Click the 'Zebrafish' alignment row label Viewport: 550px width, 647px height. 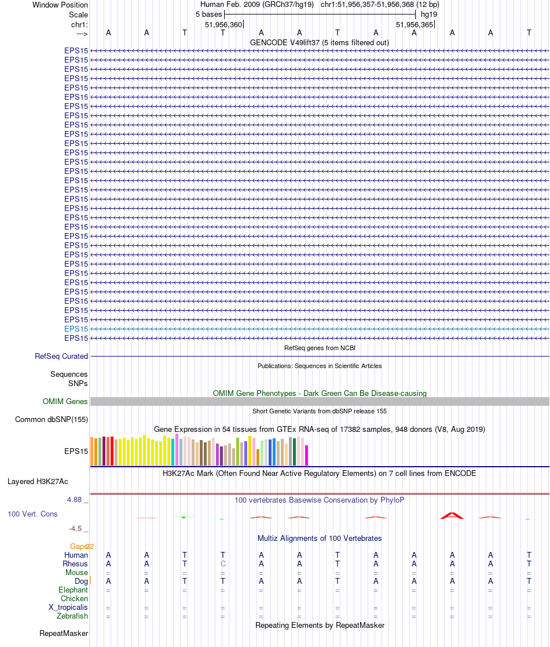(x=72, y=616)
